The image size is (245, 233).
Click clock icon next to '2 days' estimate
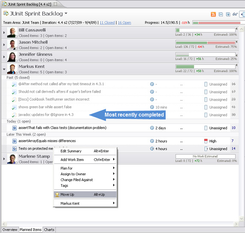[x=152, y=128]
